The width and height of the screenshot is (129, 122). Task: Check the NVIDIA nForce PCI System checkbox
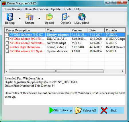click(x=7, y=51)
